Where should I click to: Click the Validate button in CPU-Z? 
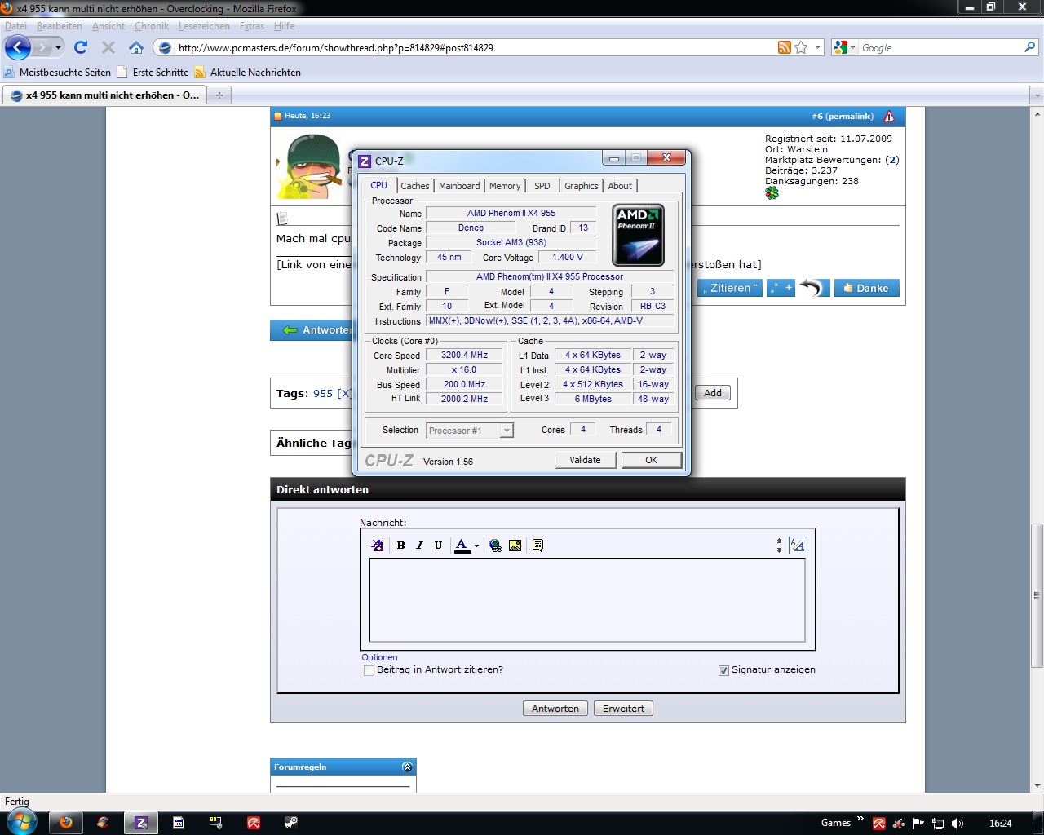(x=585, y=460)
